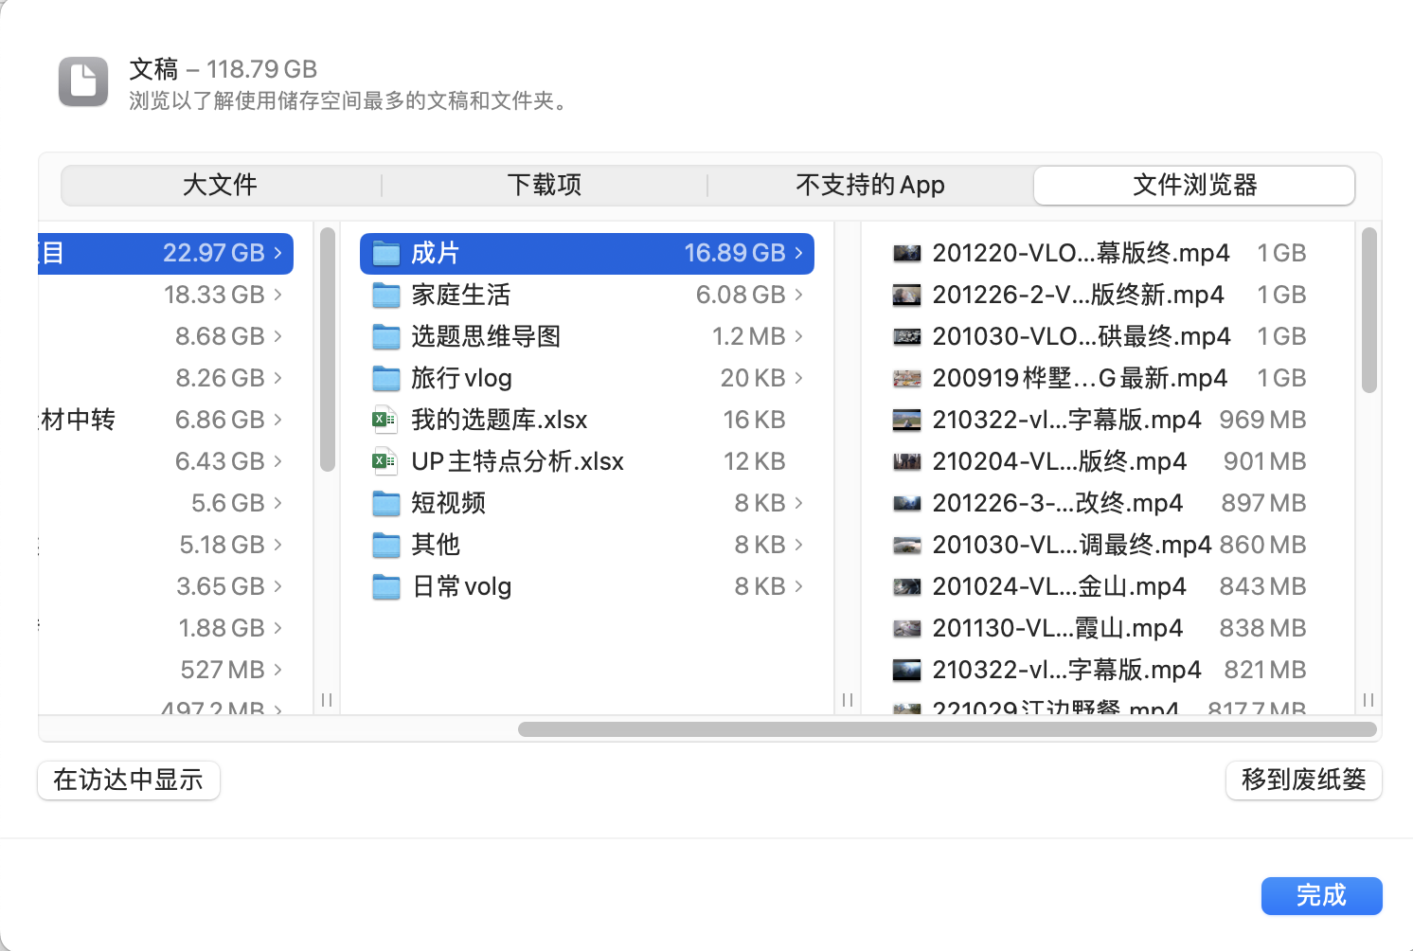The width and height of the screenshot is (1413, 951).
Task: Expand the 成片 folder chevron
Action: click(x=799, y=253)
